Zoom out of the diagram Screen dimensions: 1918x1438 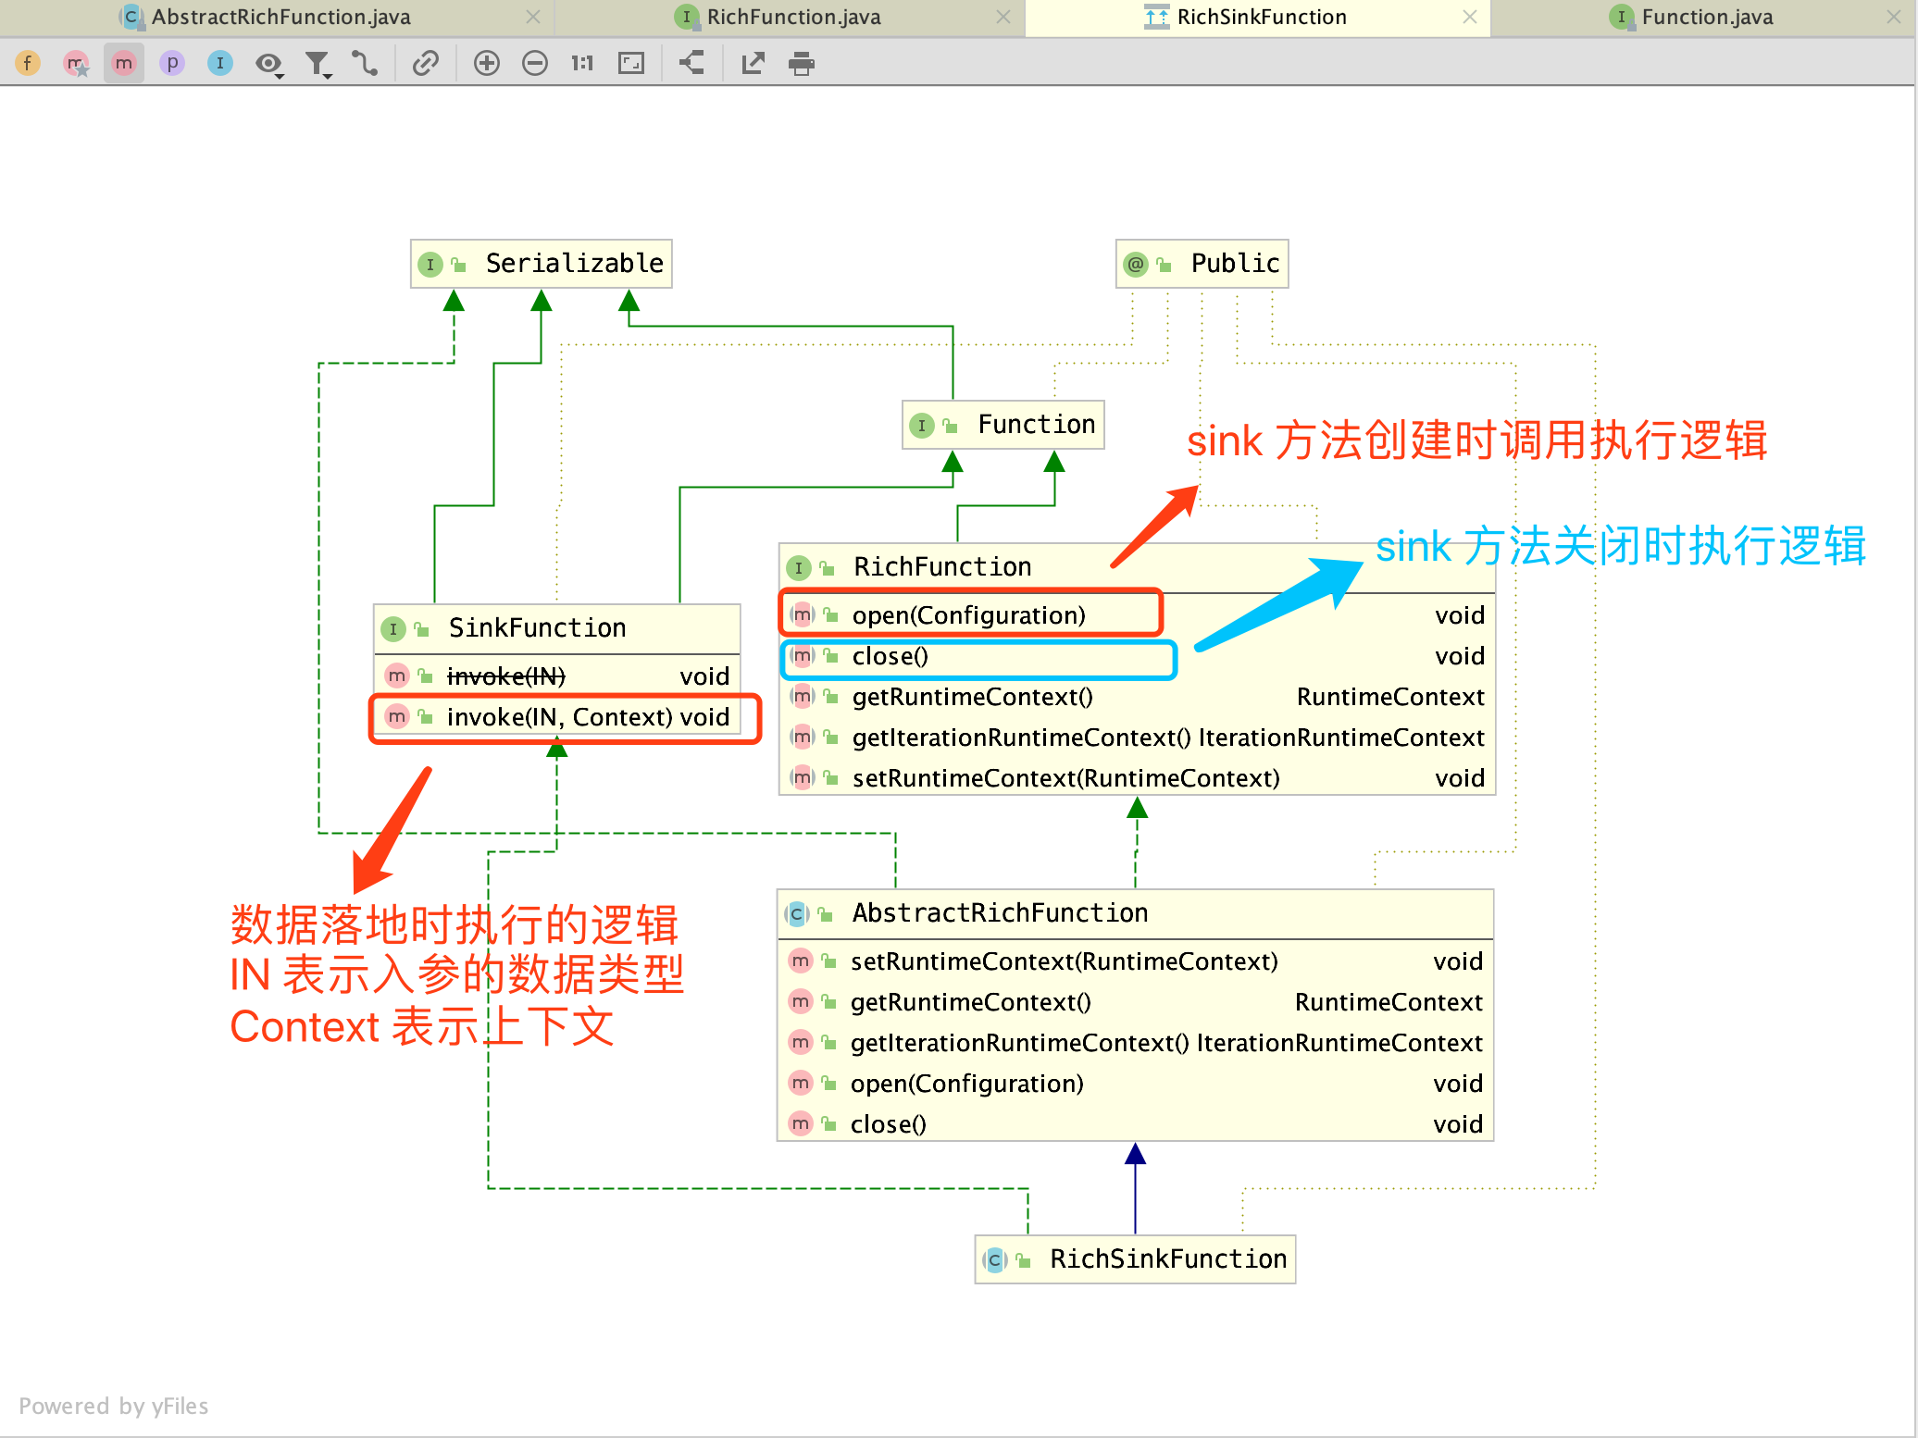coord(535,63)
